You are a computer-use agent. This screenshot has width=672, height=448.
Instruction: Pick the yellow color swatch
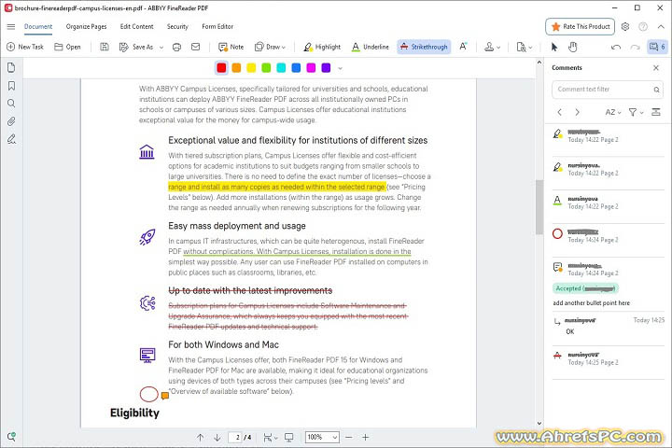[x=251, y=68]
